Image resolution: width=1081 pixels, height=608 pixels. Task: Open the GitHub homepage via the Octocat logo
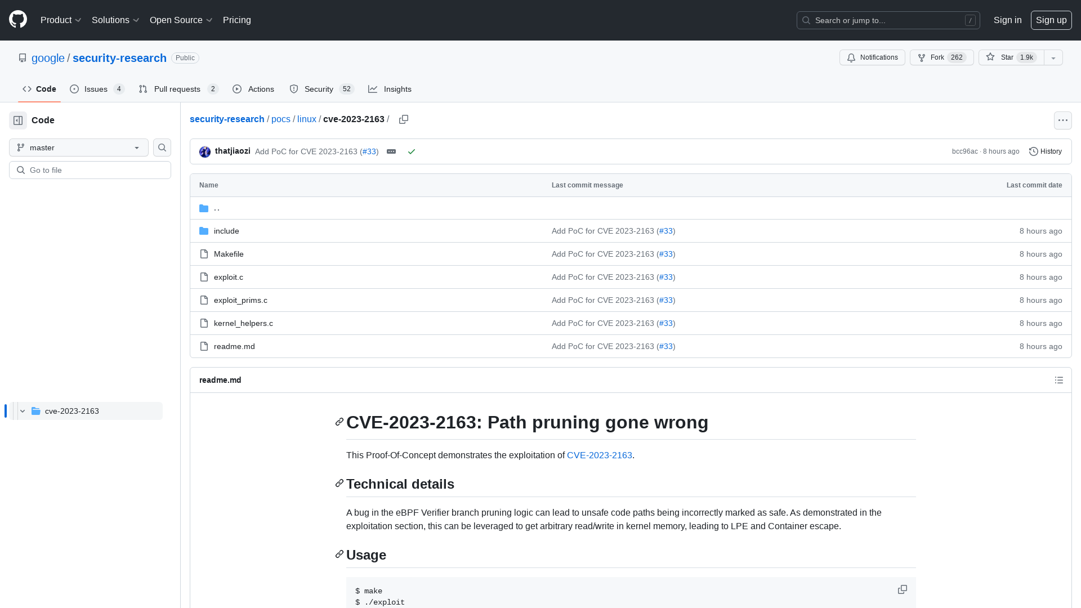tap(18, 20)
